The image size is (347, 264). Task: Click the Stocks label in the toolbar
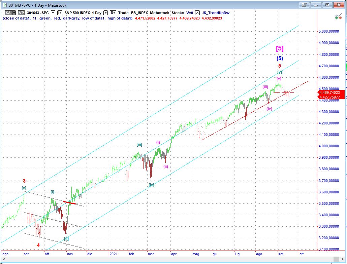178,13
